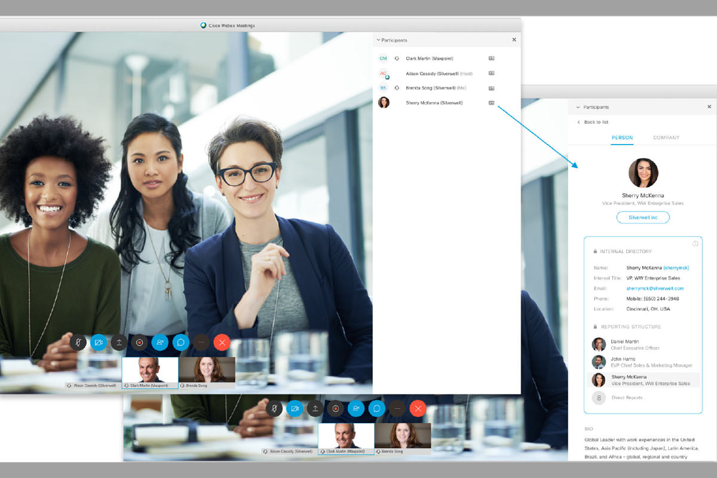The height and width of the screenshot is (478, 717).
Task: Open Sherry McKenna's contact card icon
Action: click(x=491, y=102)
